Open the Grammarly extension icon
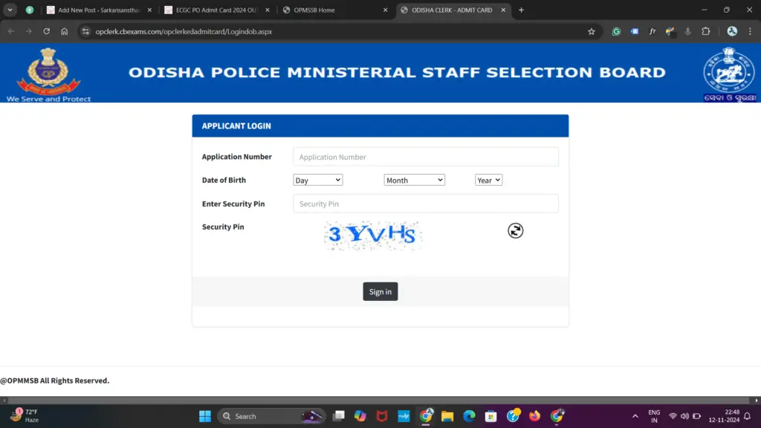 [616, 31]
